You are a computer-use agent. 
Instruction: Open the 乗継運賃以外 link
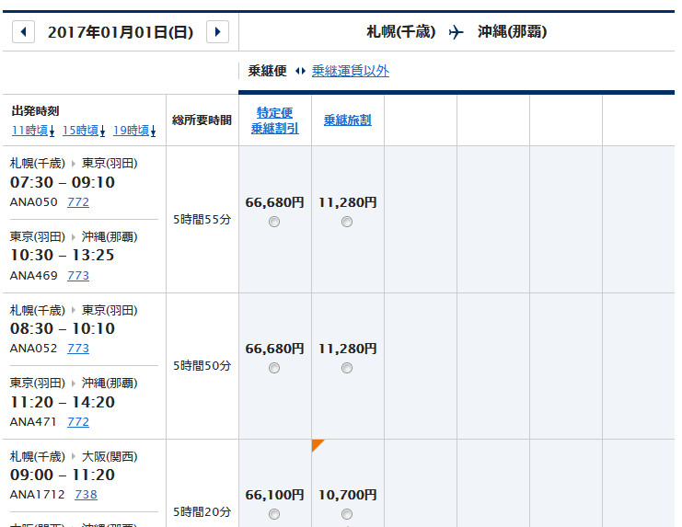[350, 71]
